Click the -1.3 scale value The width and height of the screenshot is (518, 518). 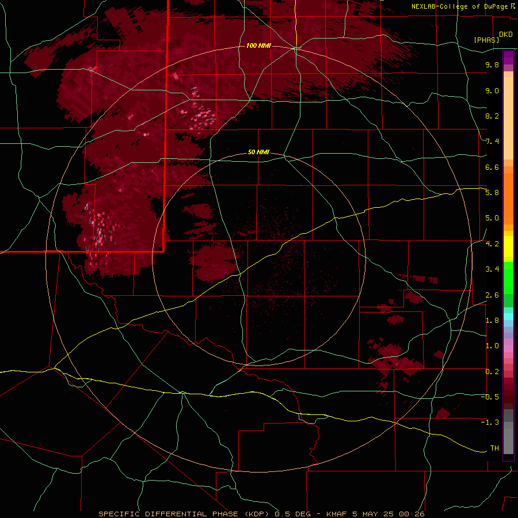(490, 422)
